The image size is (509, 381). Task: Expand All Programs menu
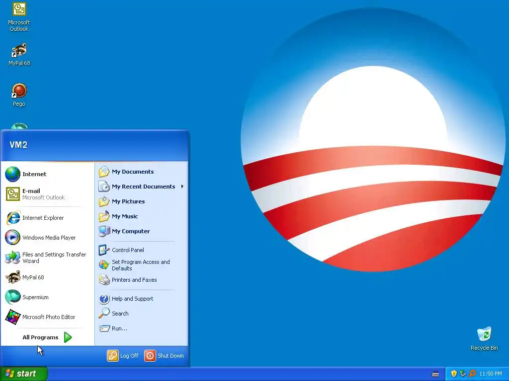pos(47,337)
